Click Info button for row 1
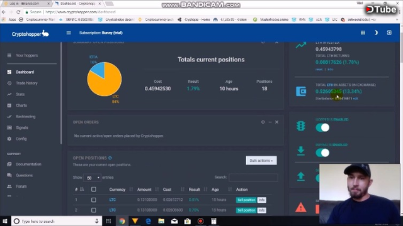Viewport: 403px width, 226px height. tap(262, 200)
